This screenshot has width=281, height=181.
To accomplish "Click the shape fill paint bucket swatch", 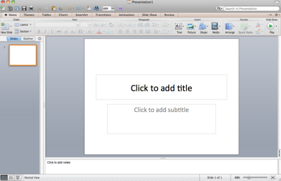I will click(x=258, y=25).
